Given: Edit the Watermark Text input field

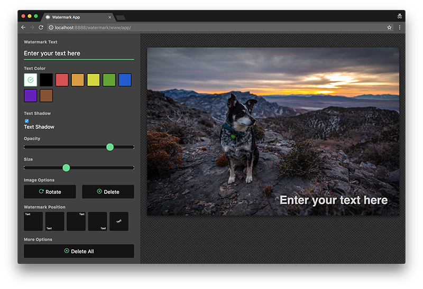Looking at the screenshot, I should click(79, 53).
